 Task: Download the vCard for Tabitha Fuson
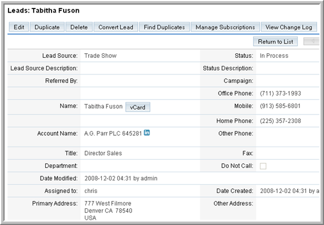pyautogui.click(x=137, y=107)
